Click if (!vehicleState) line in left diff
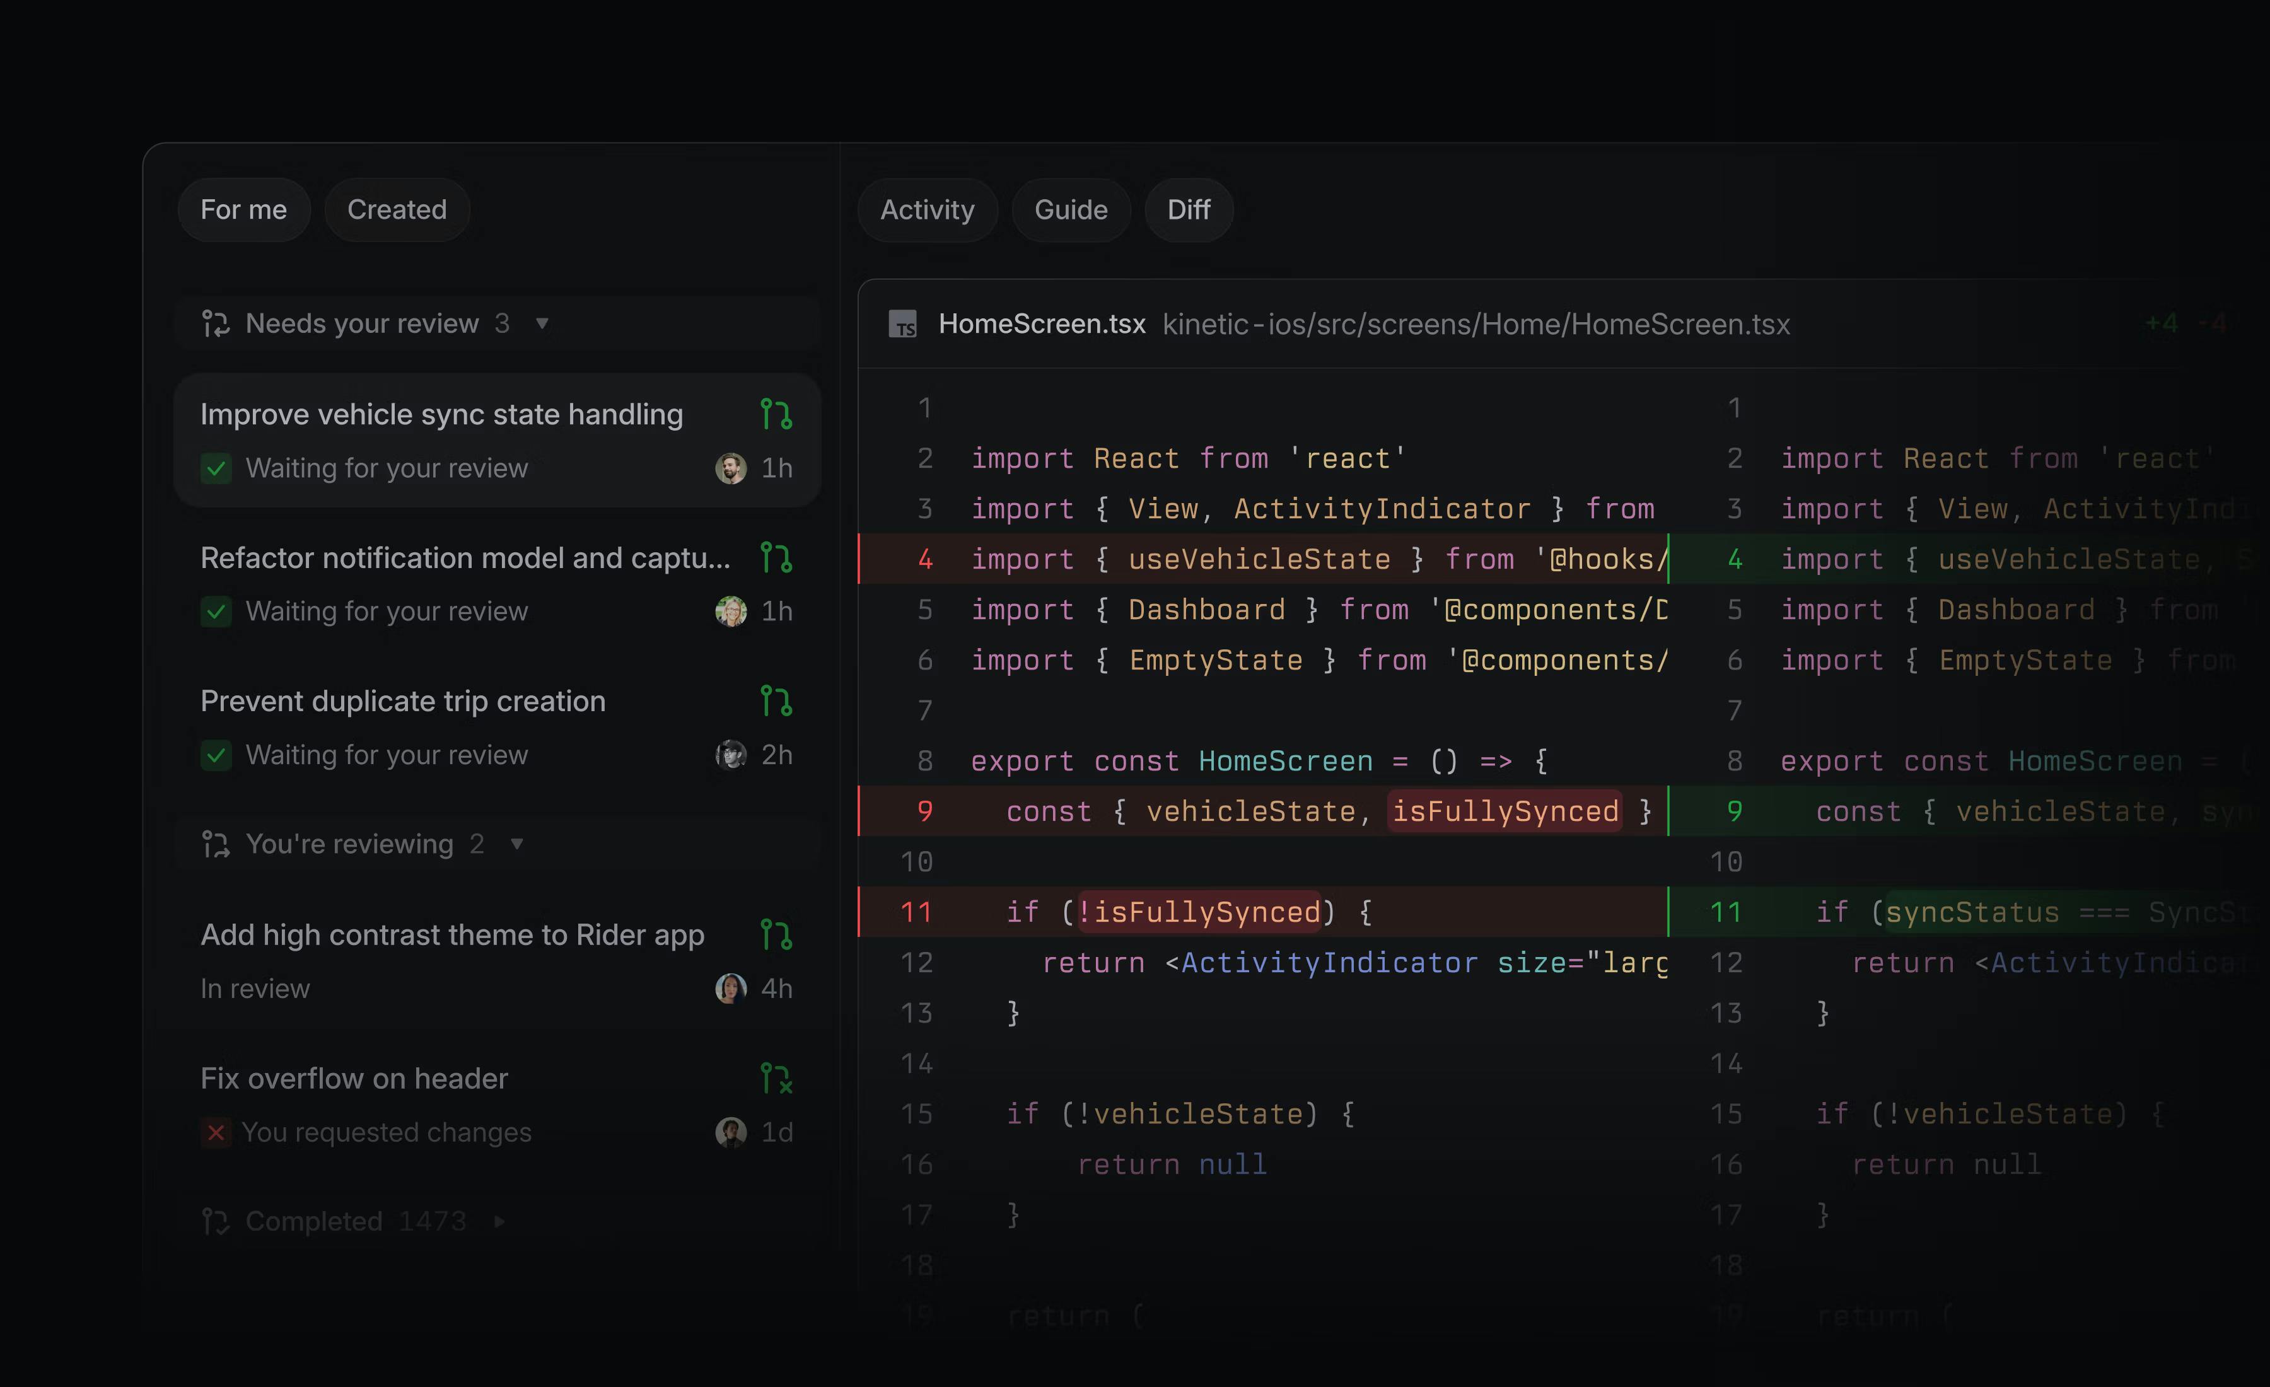2270x1387 pixels. [1180, 1115]
